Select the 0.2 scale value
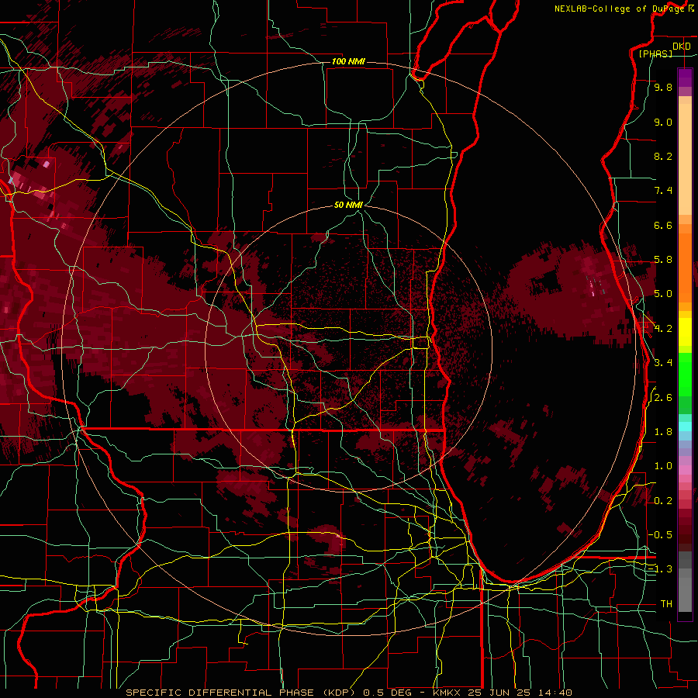The width and height of the screenshot is (698, 698). pos(663,501)
